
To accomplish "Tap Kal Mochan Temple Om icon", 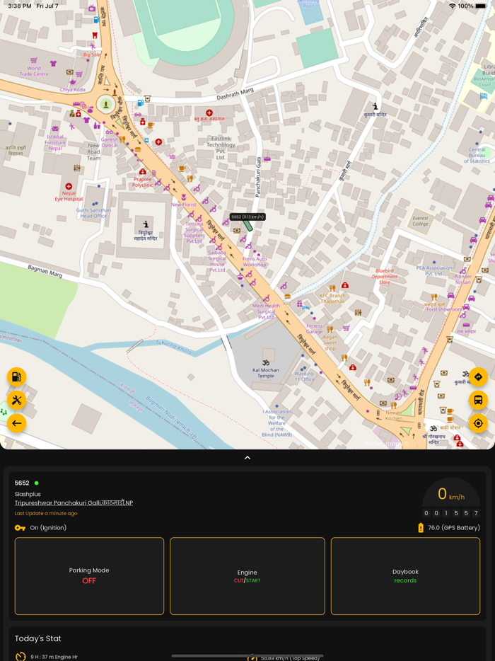I will (265, 362).
